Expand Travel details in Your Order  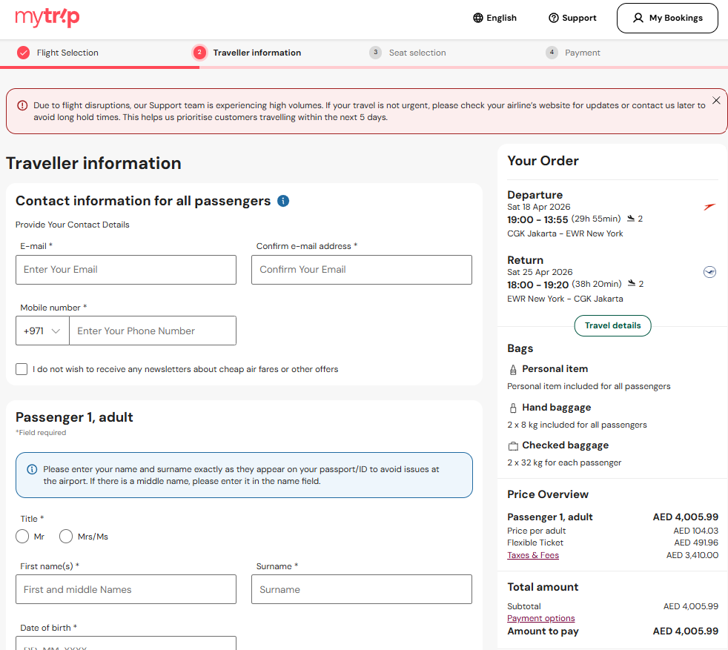coord(612,326)
